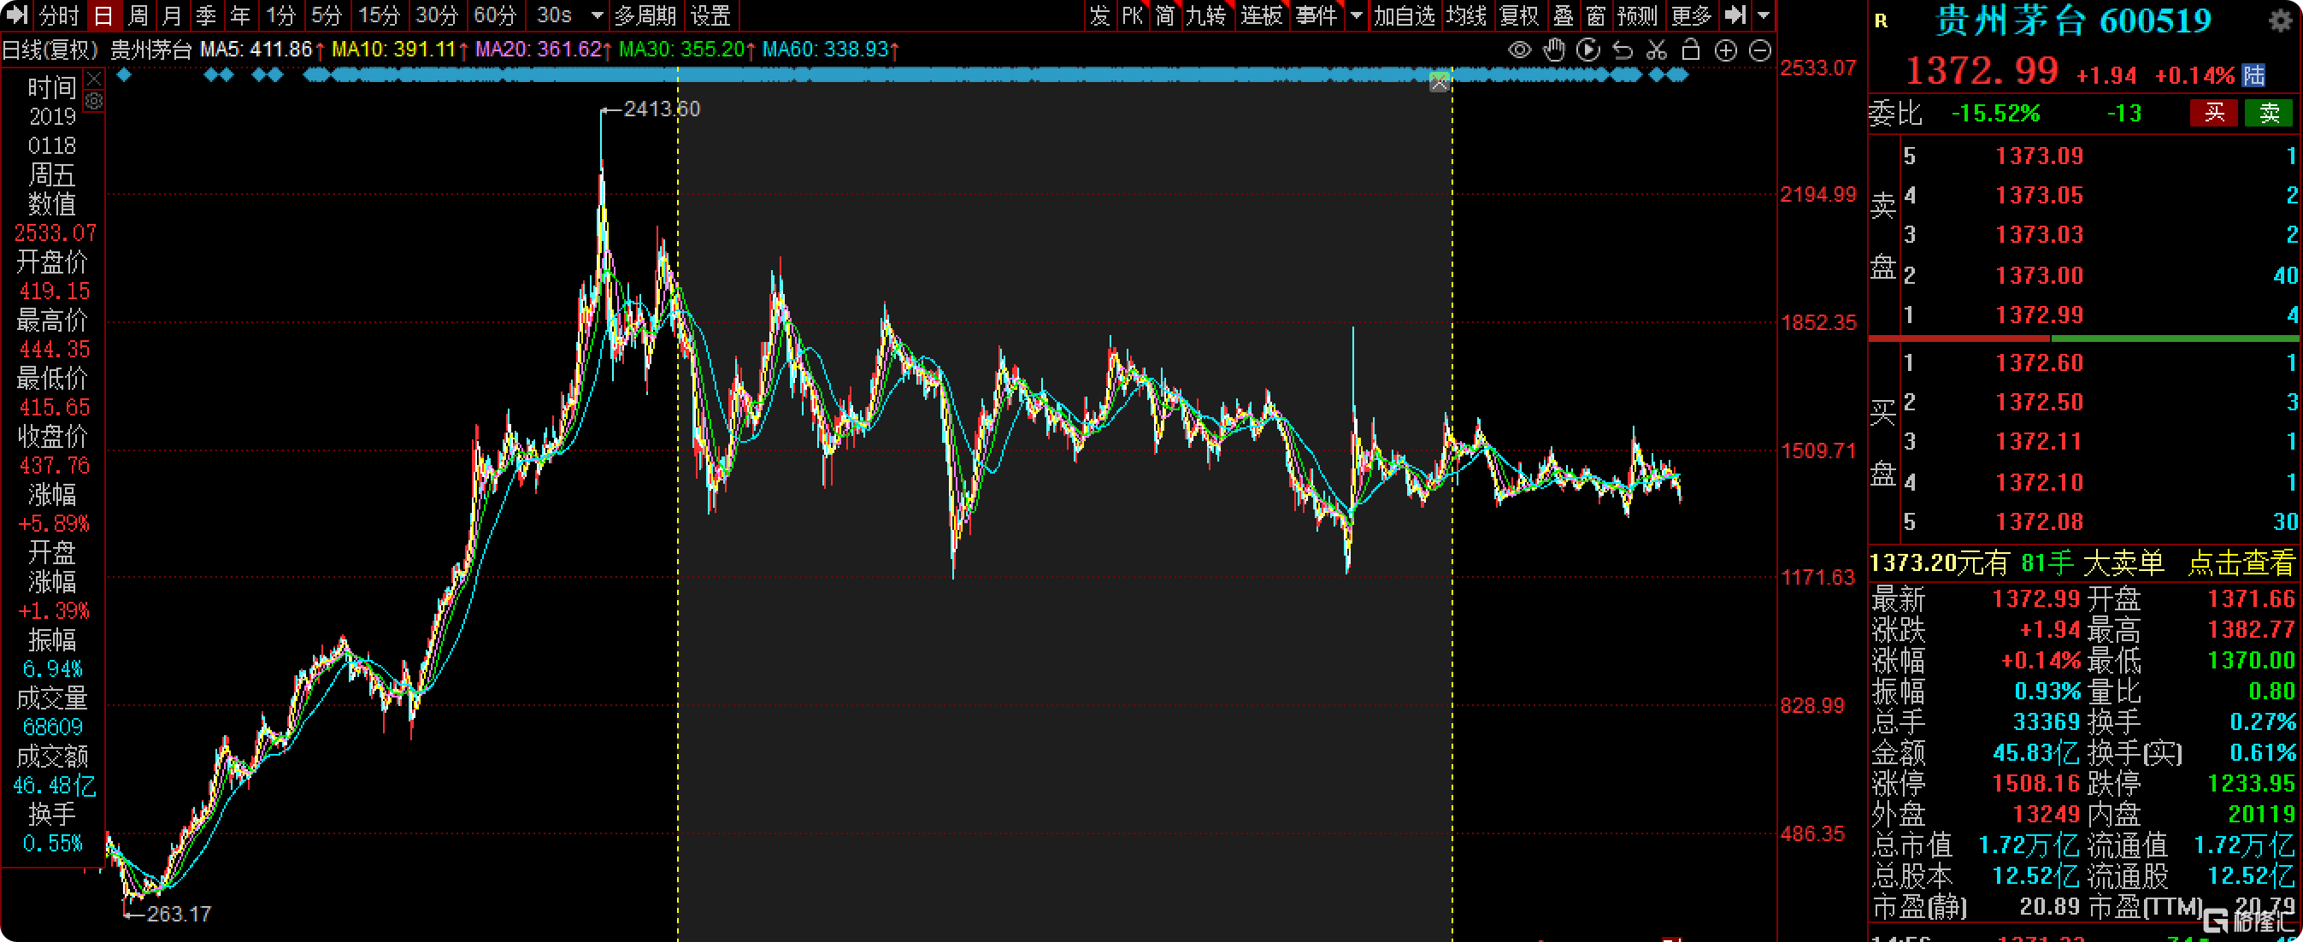Image resolution: width=2303 pixels, height=942 pixels.
Task: Start chart replay with the play icon
Action: click(1587, 50)
